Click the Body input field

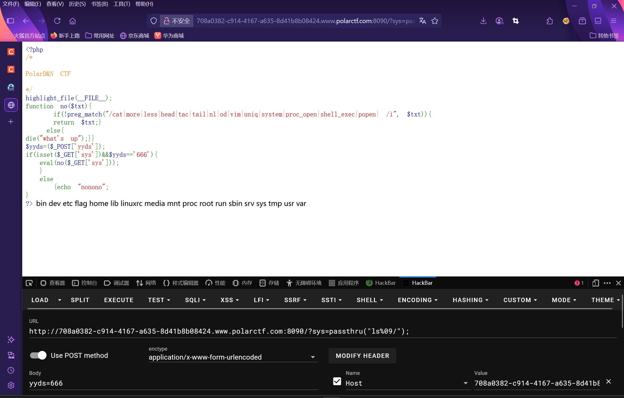coord(173,383)
